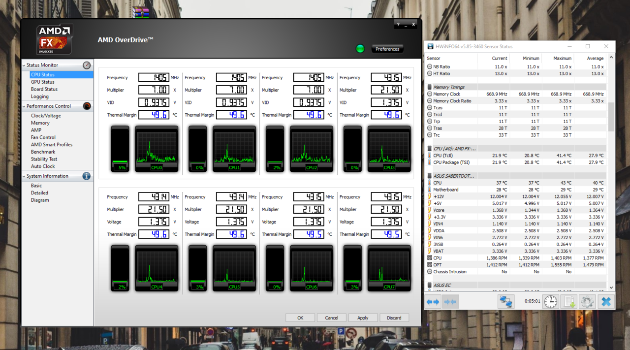Open the Logging page
Viewport: 630px width, 350px height.
coord(39,96)
